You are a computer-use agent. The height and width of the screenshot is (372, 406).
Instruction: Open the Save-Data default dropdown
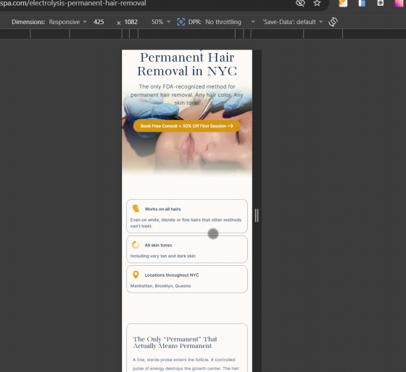(x=293, y=22)
